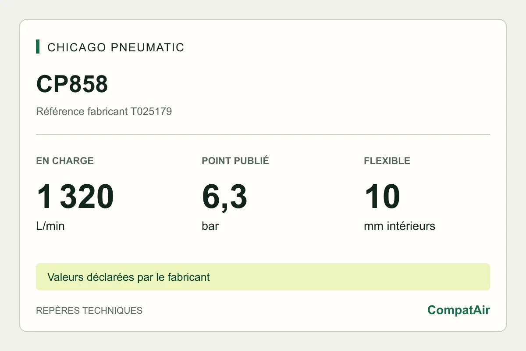Click the L/min unit text
Viewport: 526px width, 351px height.
click(x=50, y=226)
